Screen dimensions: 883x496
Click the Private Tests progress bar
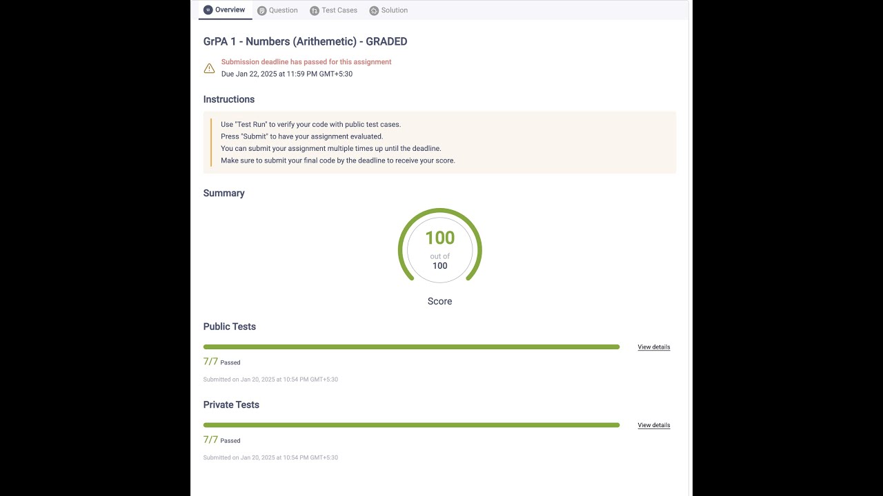[411, 425]
